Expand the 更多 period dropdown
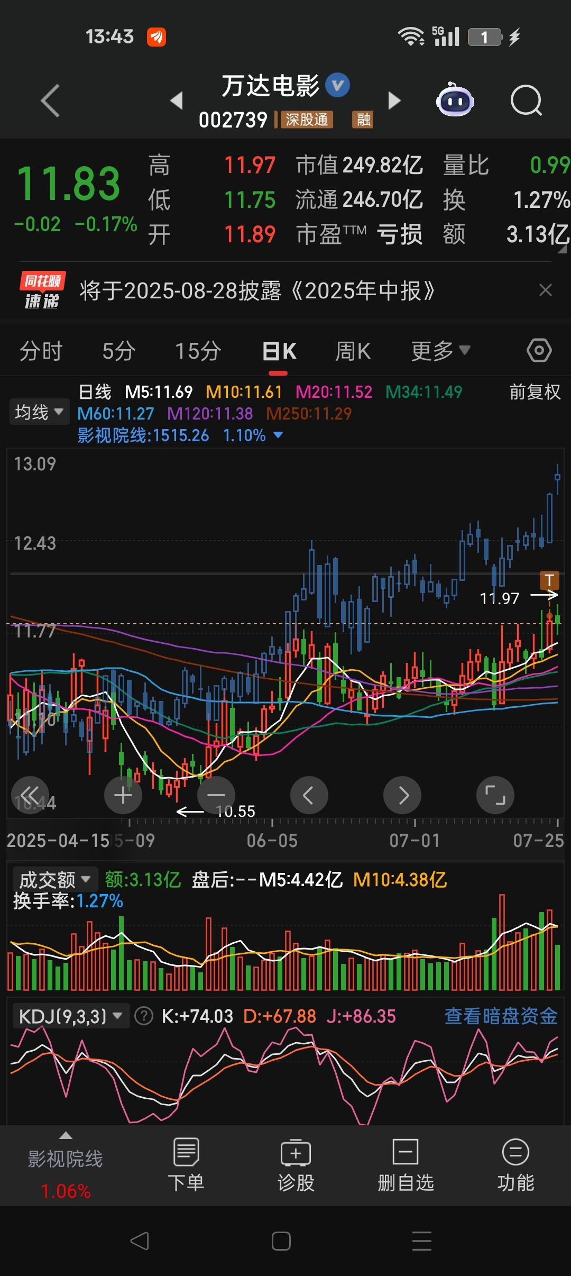 (440, 351)
